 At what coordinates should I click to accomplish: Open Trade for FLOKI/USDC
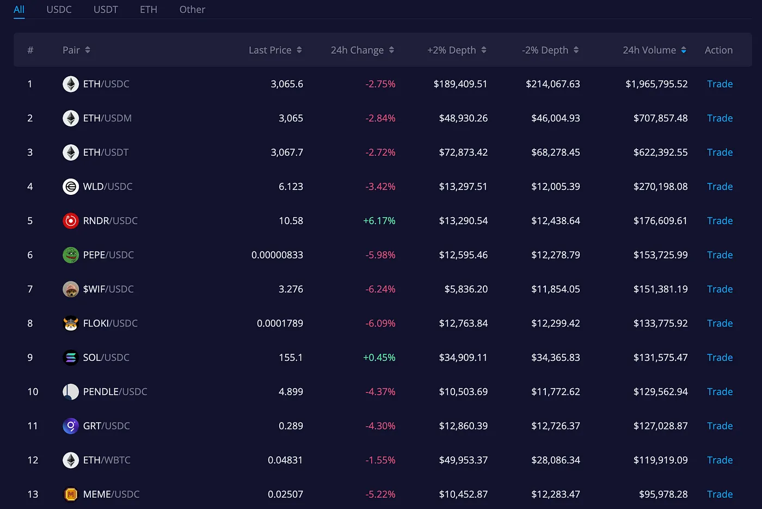click(x=720, y=323)
